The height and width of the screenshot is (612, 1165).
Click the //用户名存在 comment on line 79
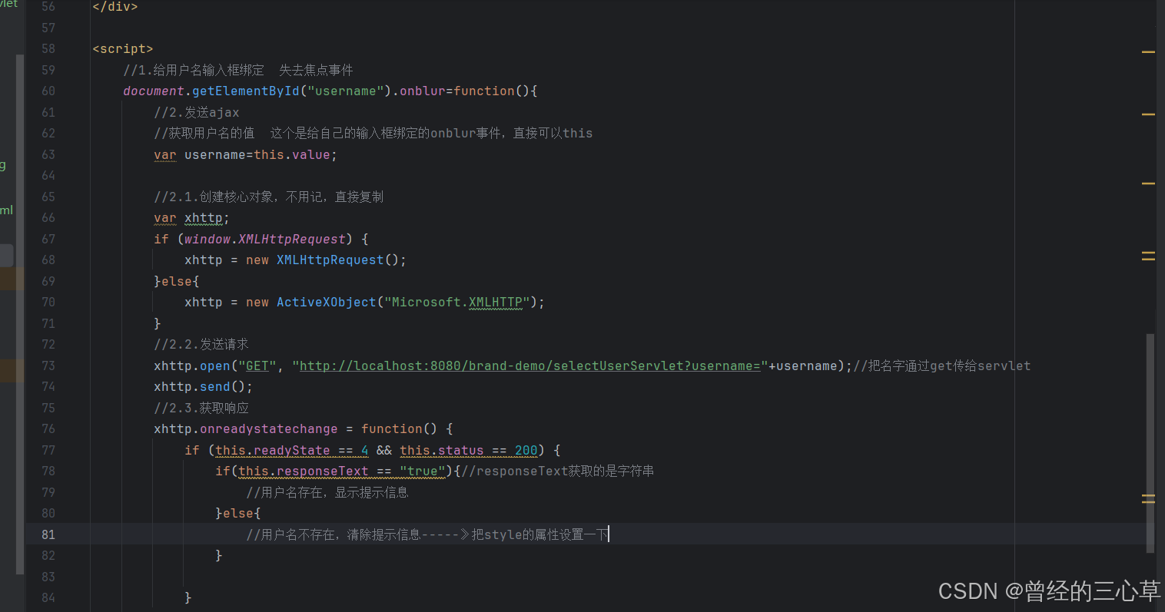coord(327,492)
